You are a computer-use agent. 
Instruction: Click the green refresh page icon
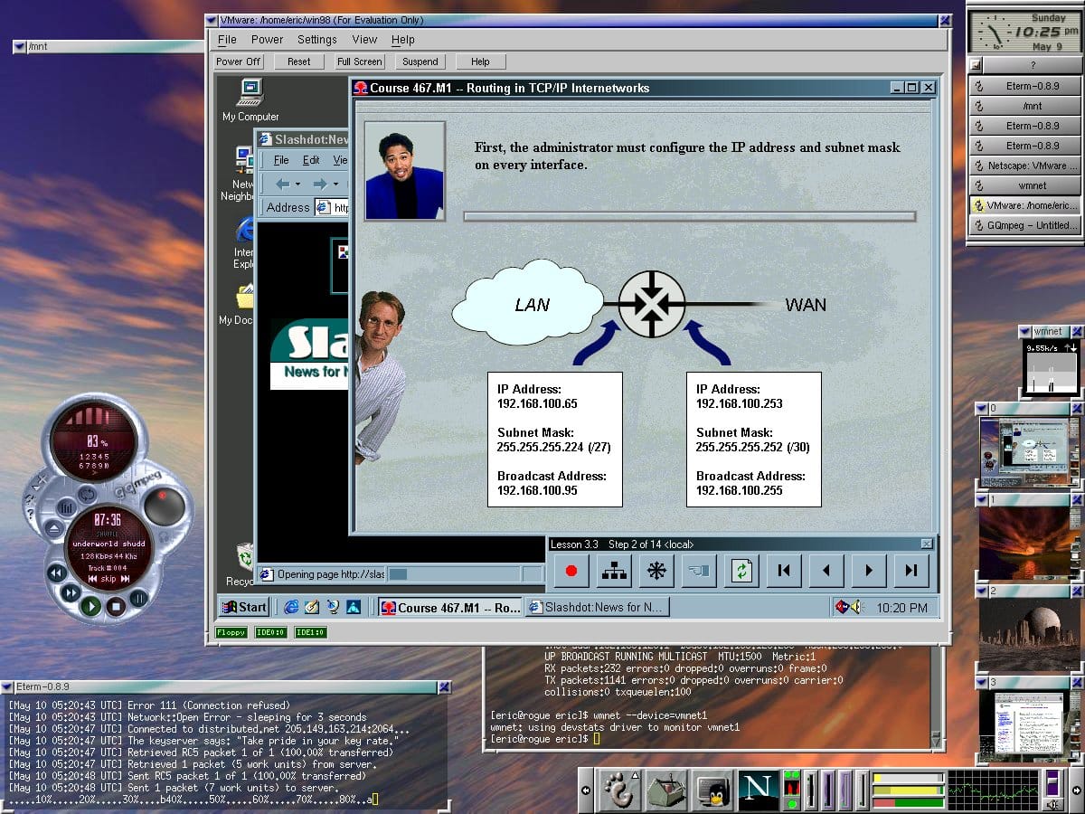tap(741, 571)
